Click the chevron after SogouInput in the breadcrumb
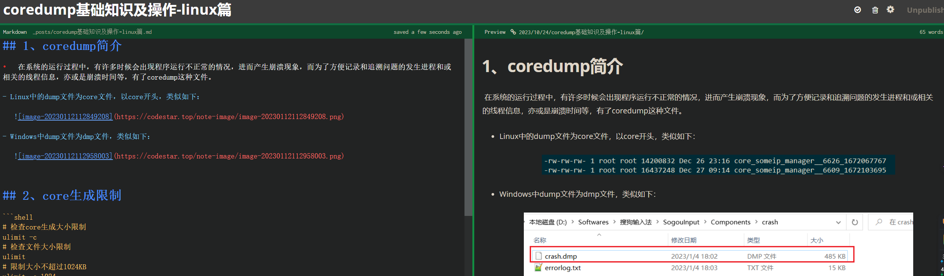The height and width of the screenshot is (276, 944). pyautogui.click(x=705, y=222)
